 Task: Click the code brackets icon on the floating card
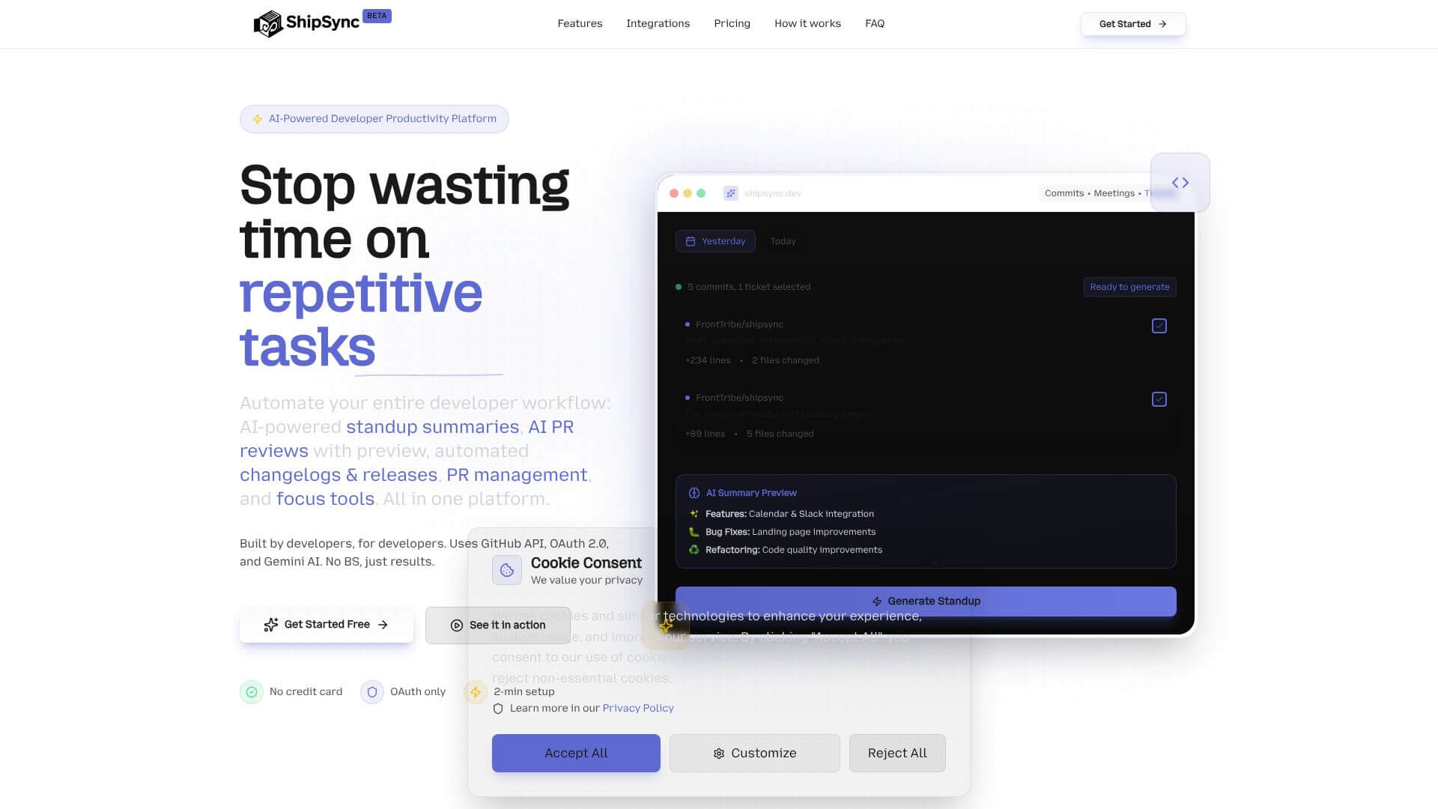tap(1180, 182)
